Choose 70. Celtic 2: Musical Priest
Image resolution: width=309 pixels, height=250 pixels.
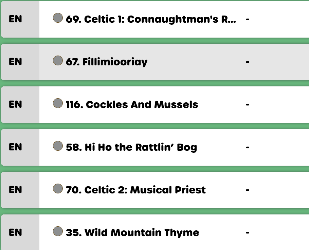pyautogui.click(x=136, y=190)
